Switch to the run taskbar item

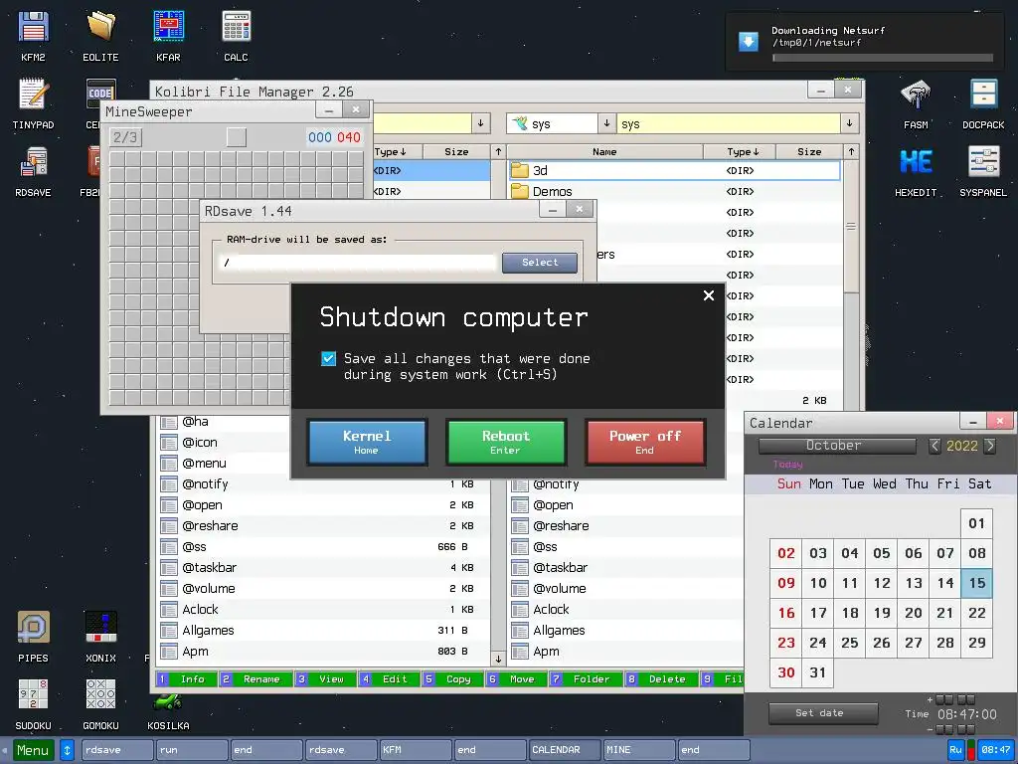pyautogui.click(x=192, y=750)
